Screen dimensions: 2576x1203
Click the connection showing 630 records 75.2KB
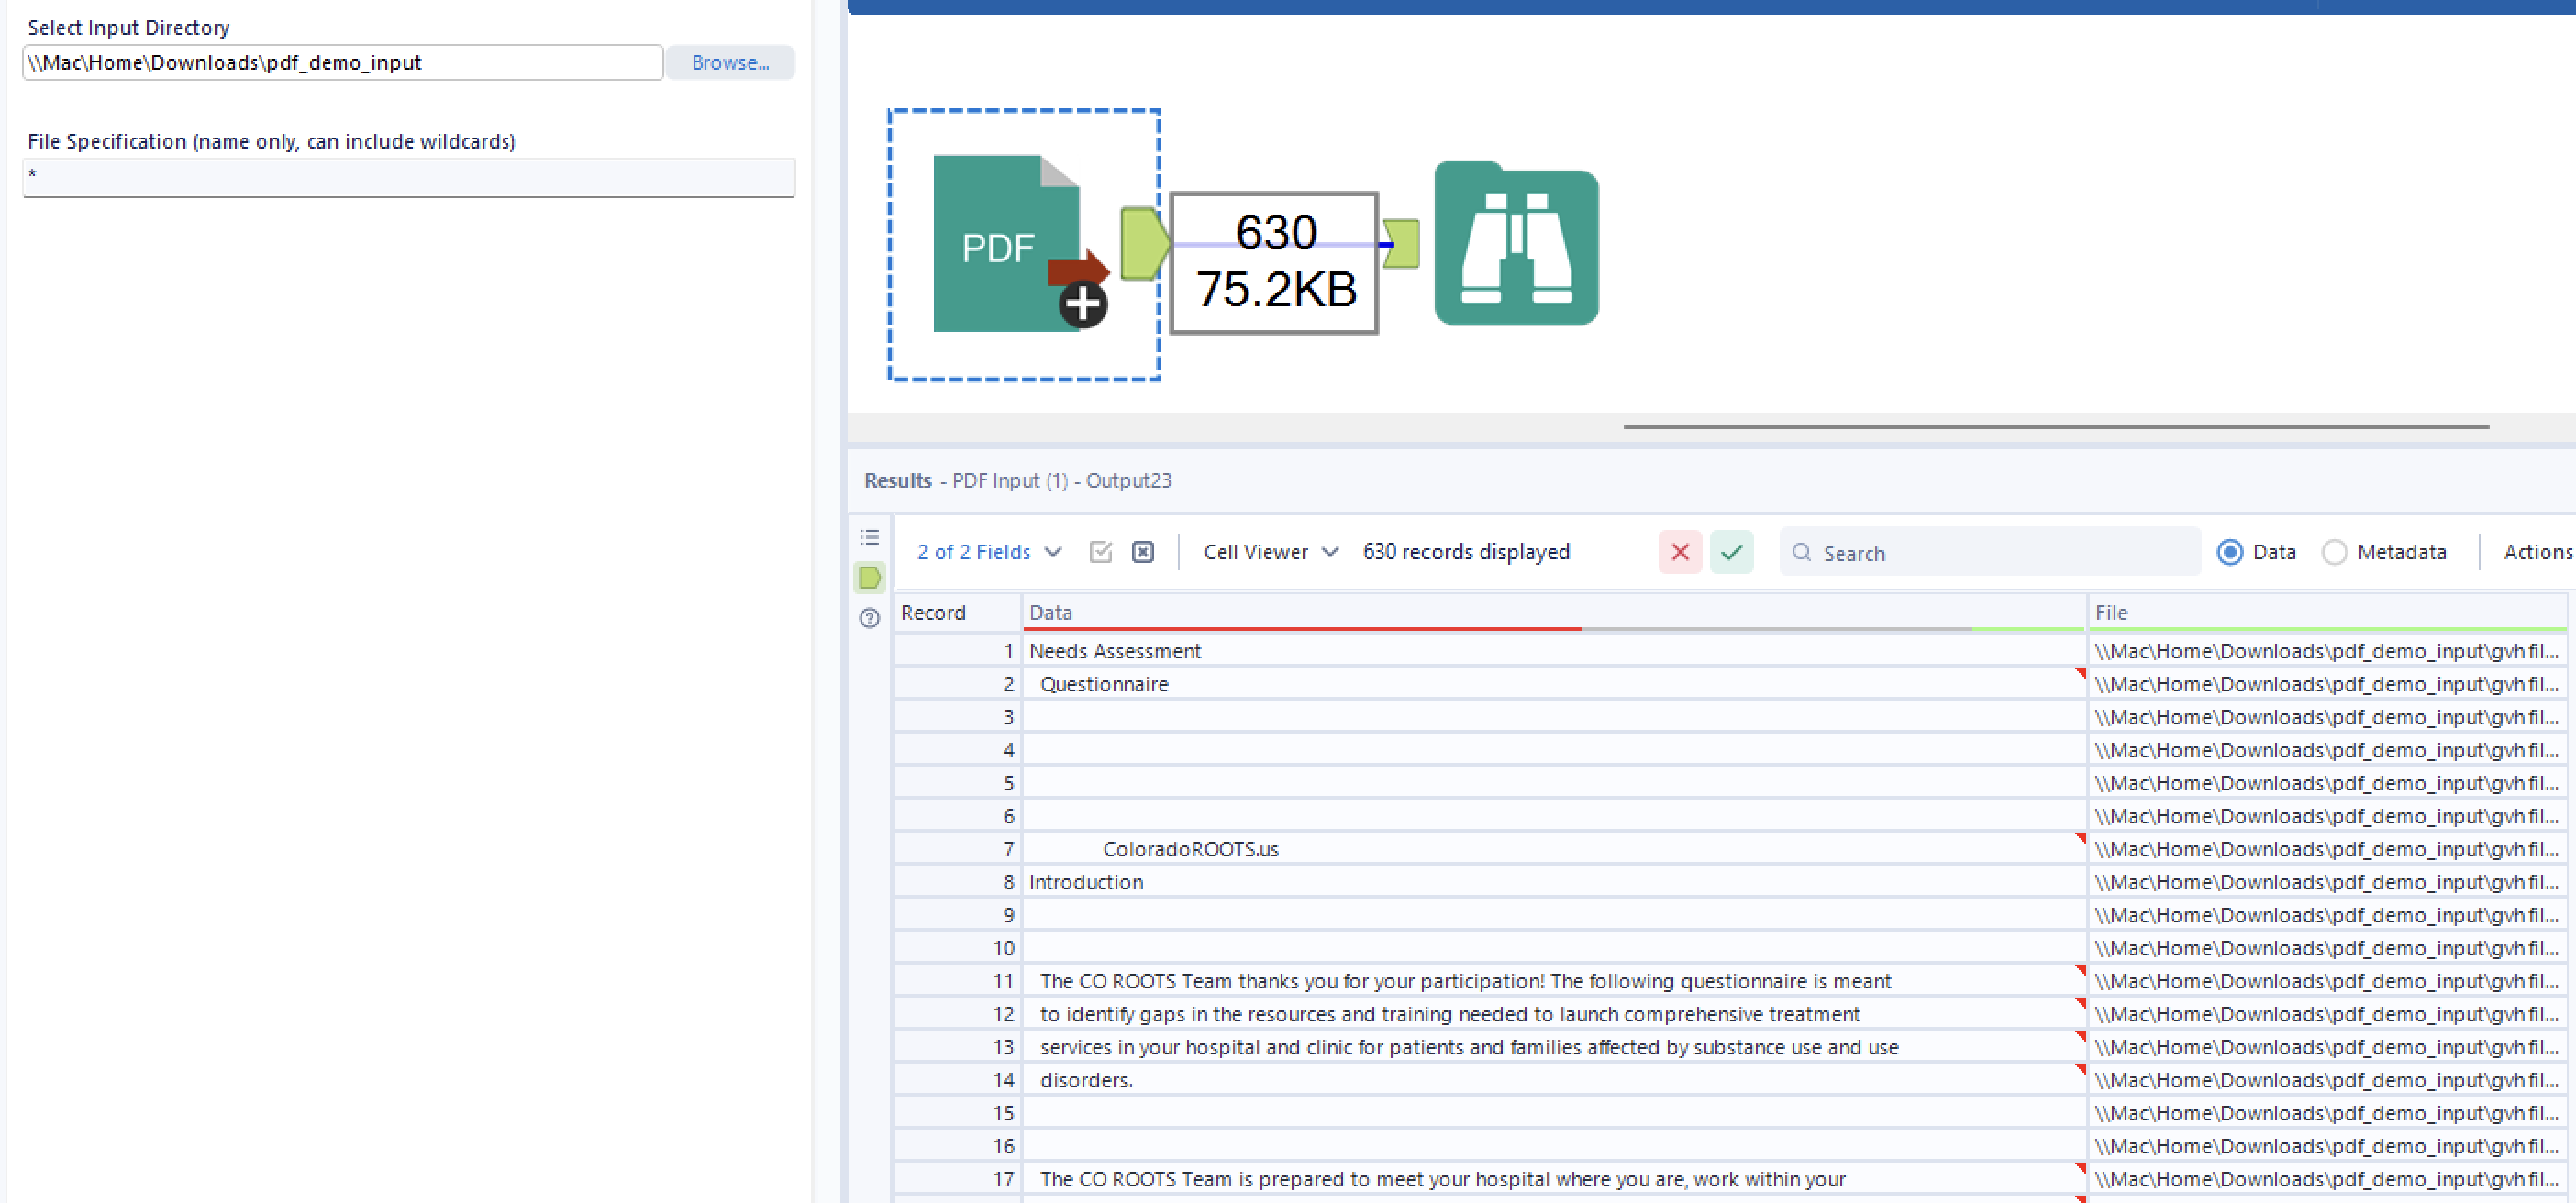pos(1272,262)
